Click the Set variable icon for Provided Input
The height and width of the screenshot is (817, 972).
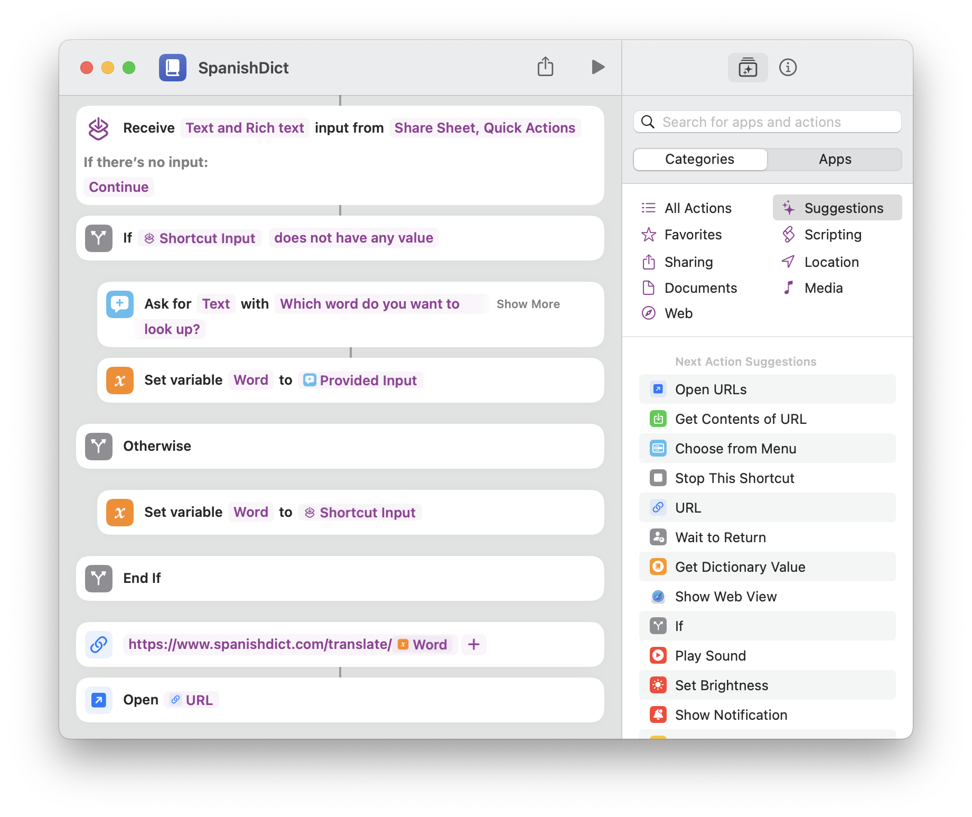(120, 380)
